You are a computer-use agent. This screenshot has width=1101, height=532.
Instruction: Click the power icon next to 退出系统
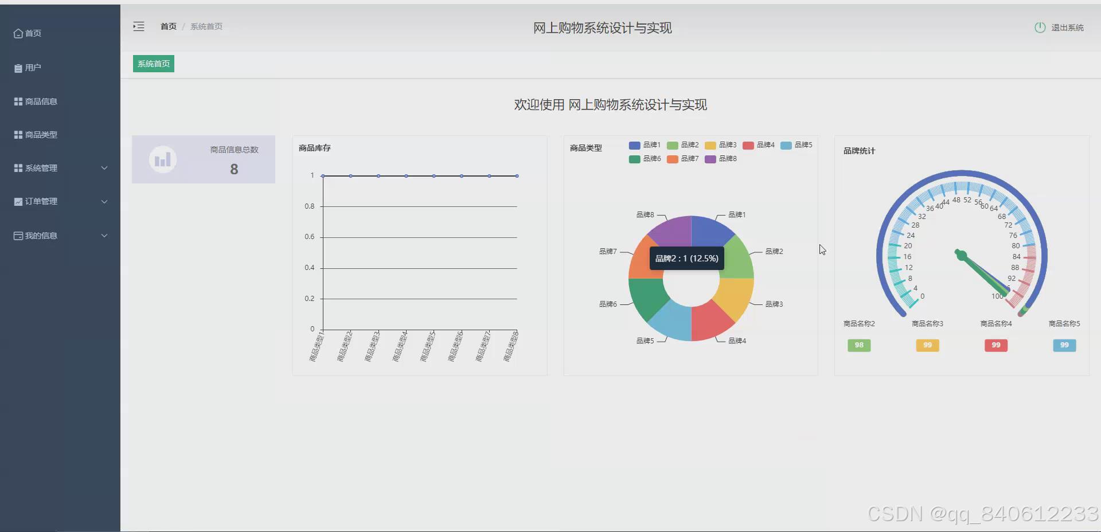(x=1040, y=27)
